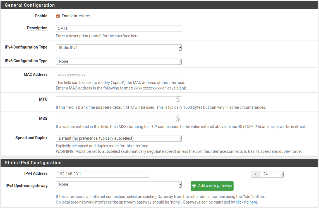The image size is (319, 208).
Task: Increase MSS with the up arrow
Action: 178,118
